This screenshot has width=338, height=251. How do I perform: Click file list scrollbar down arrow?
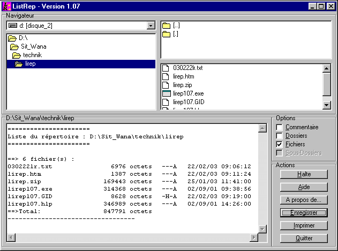(x=327, y=105)
